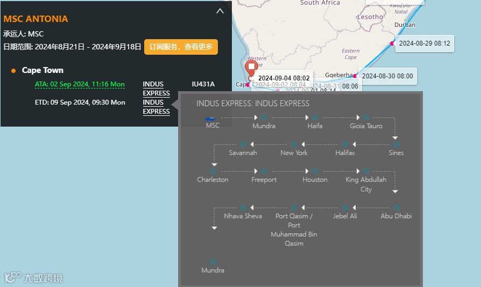Select the final Mundra node at bottom

coord(213,262)
